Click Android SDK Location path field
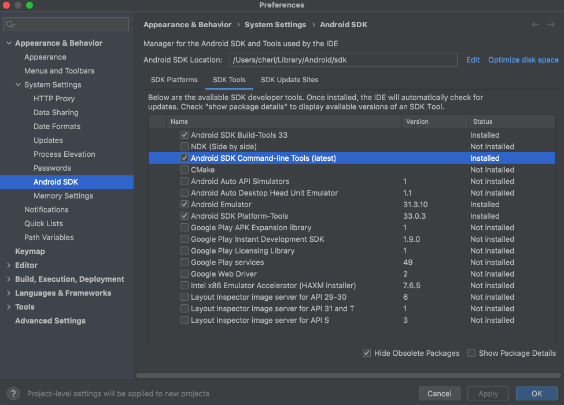 click(x=343, y=60)
